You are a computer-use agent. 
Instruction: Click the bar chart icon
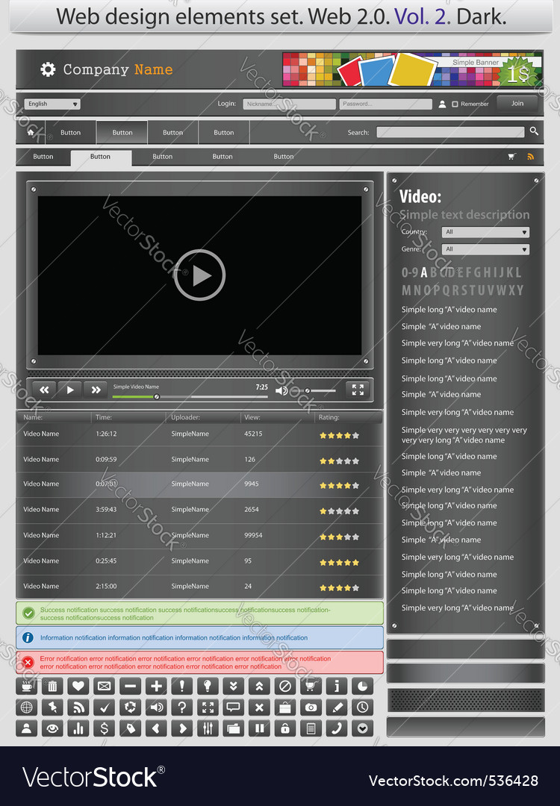point(78,728)
